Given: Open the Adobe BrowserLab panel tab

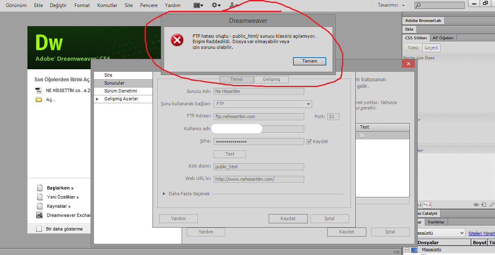Looking at the screenshot, I should tap(424, 20).
